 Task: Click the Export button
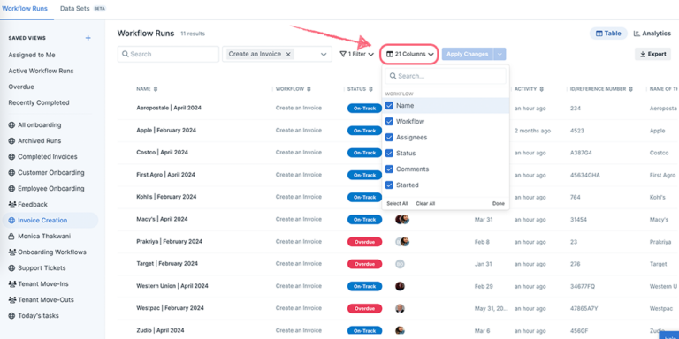pyautogui.click(x=653, y=54)
